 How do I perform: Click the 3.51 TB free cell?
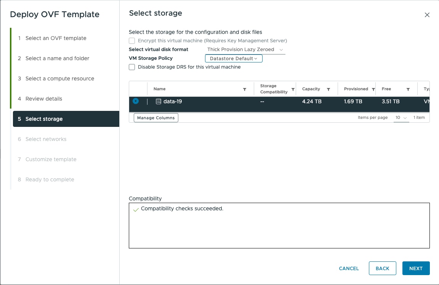tap(390, 101)
